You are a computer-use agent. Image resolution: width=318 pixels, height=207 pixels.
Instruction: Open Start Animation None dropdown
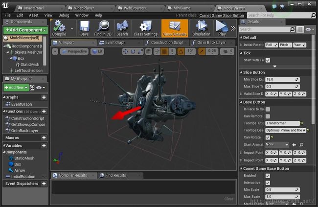(x=277, y=144)
